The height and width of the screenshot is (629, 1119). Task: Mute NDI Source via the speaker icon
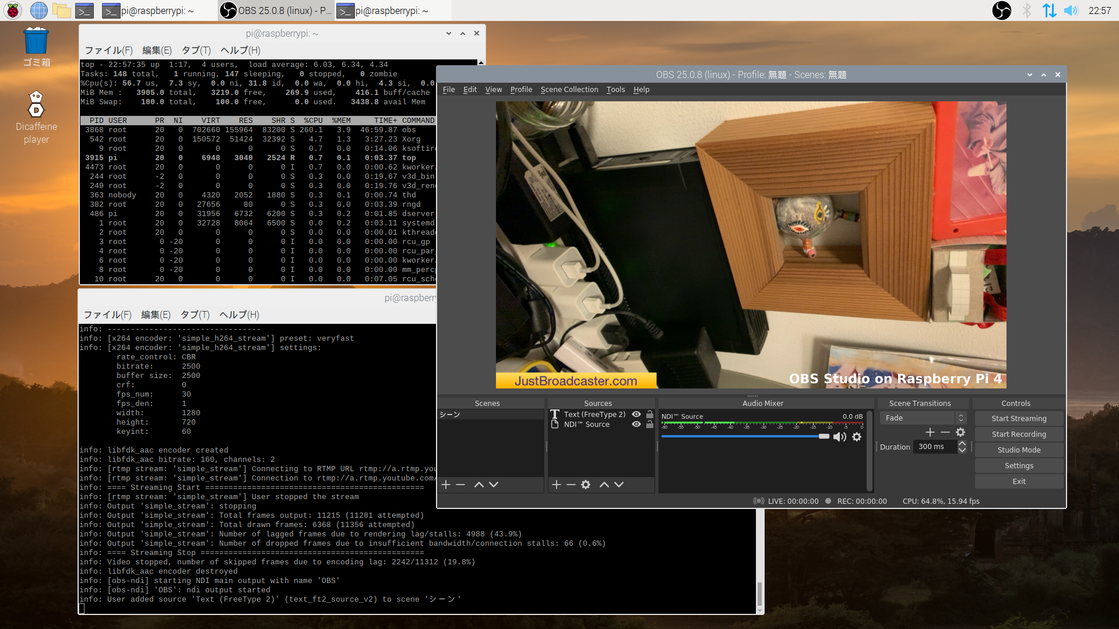point(840,437)
